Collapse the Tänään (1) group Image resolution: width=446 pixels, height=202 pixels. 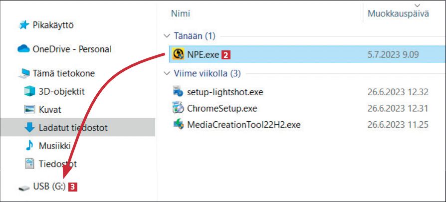(x=167, y=36)
